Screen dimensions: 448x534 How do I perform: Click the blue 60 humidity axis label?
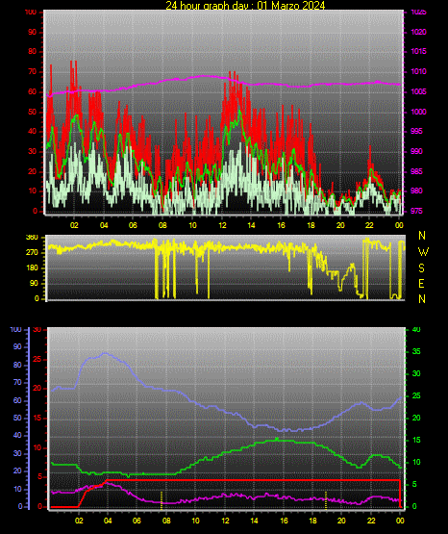pos(17,400)
